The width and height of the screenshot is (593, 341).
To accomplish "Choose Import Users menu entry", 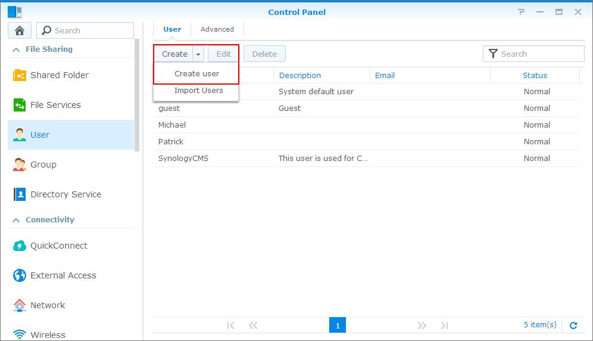I will pos(196,90).
